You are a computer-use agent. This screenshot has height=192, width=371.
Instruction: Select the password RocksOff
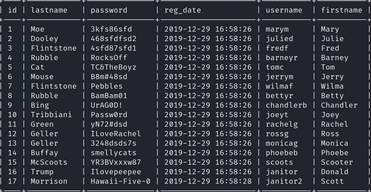[x=109, y=58]
